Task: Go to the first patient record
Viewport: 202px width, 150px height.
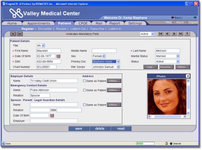Action: [x=161, y=34]
